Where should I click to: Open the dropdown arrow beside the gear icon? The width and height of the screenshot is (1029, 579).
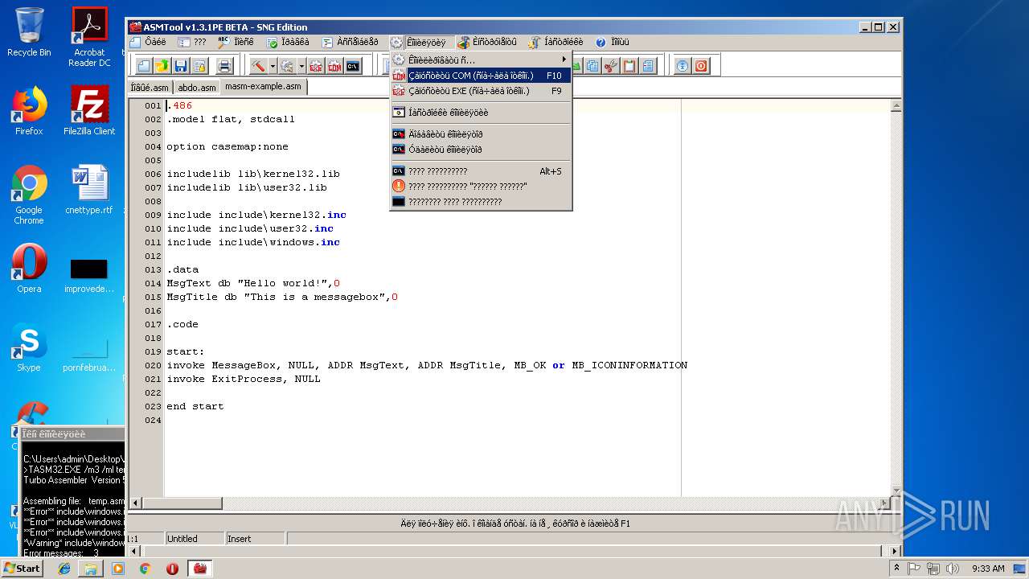(301, 66)
